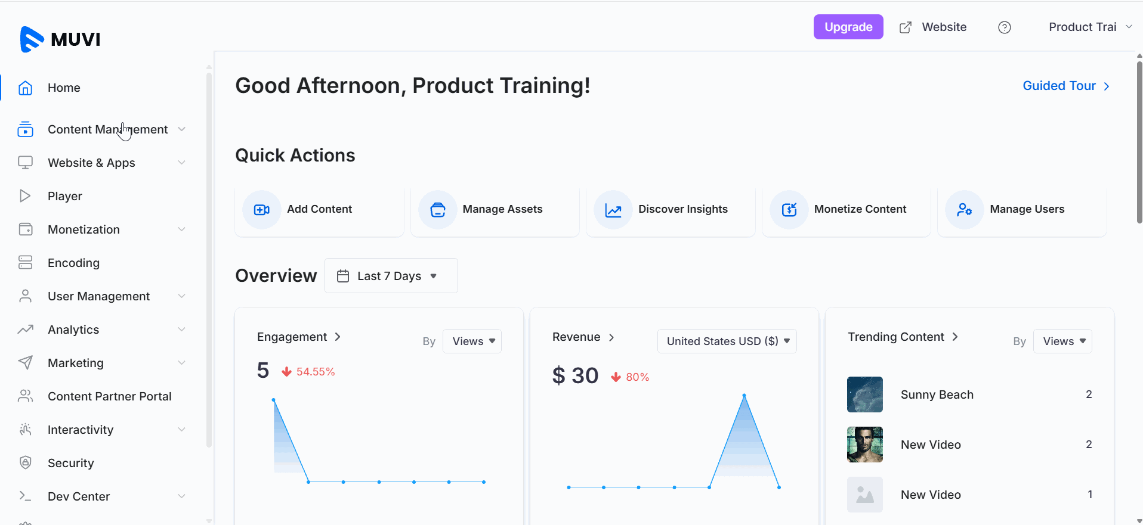Screen dimensions: 1143x525
Task: Click the Manage Users icon
Action: tap(964, 210)
